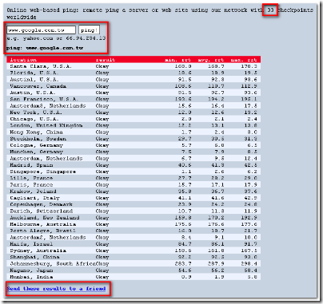323x304 pixels.
Task: Click the result column header
Action: pyautogui.click(x=106, y=60)
